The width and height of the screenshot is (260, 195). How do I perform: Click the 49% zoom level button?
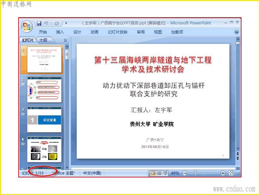[x=175, y=173]
